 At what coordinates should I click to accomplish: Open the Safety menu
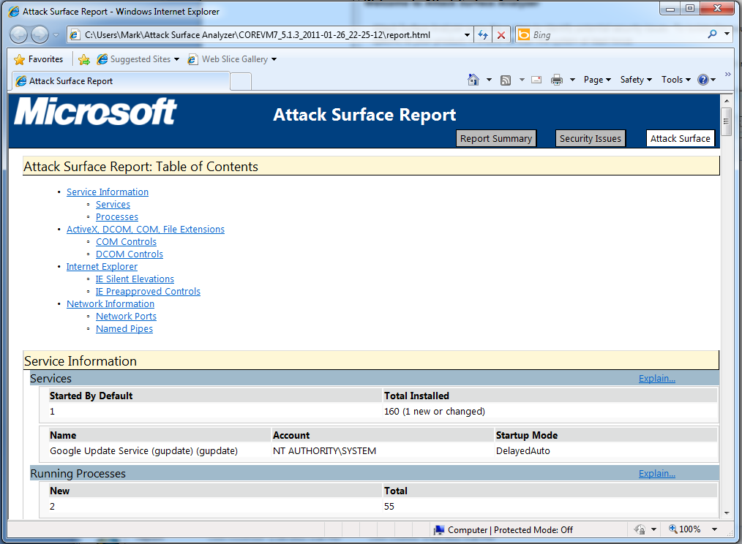coord(636,80)
